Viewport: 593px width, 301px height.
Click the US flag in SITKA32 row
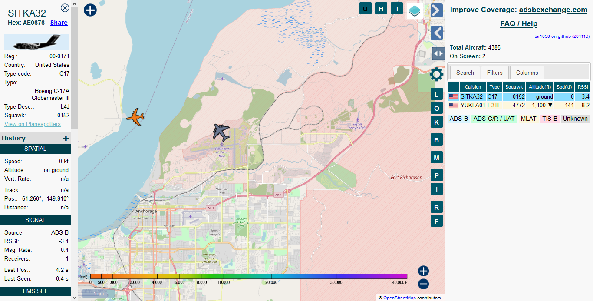[454, 97]
